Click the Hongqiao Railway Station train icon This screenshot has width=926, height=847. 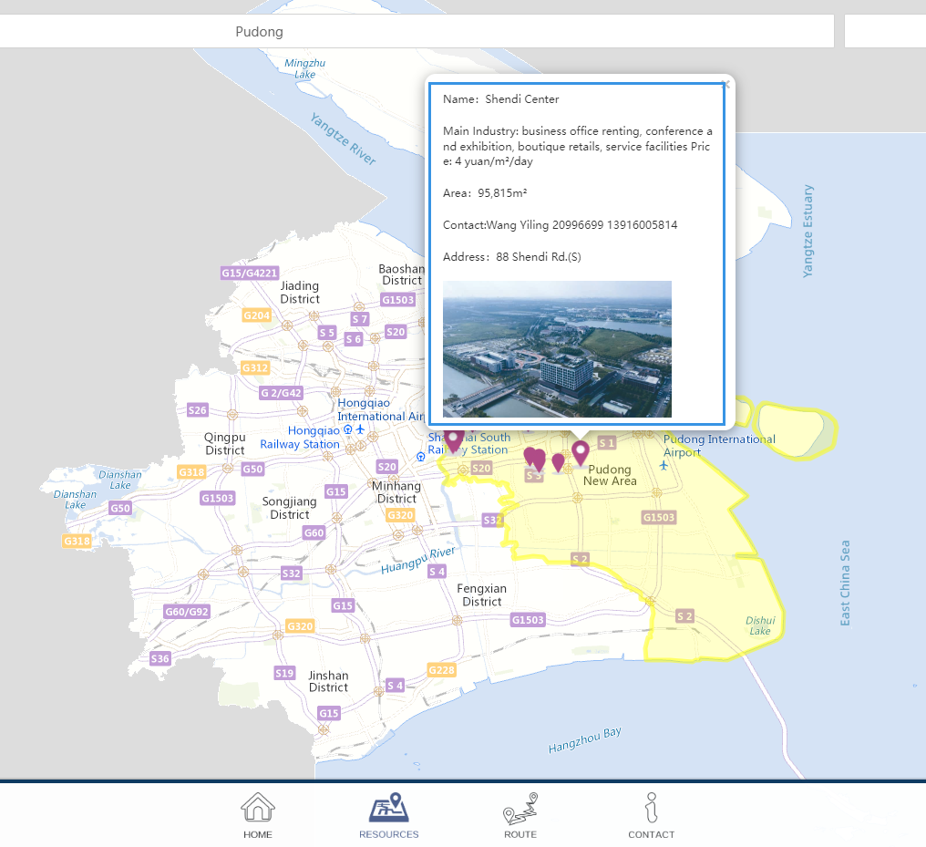pos(348,429)
